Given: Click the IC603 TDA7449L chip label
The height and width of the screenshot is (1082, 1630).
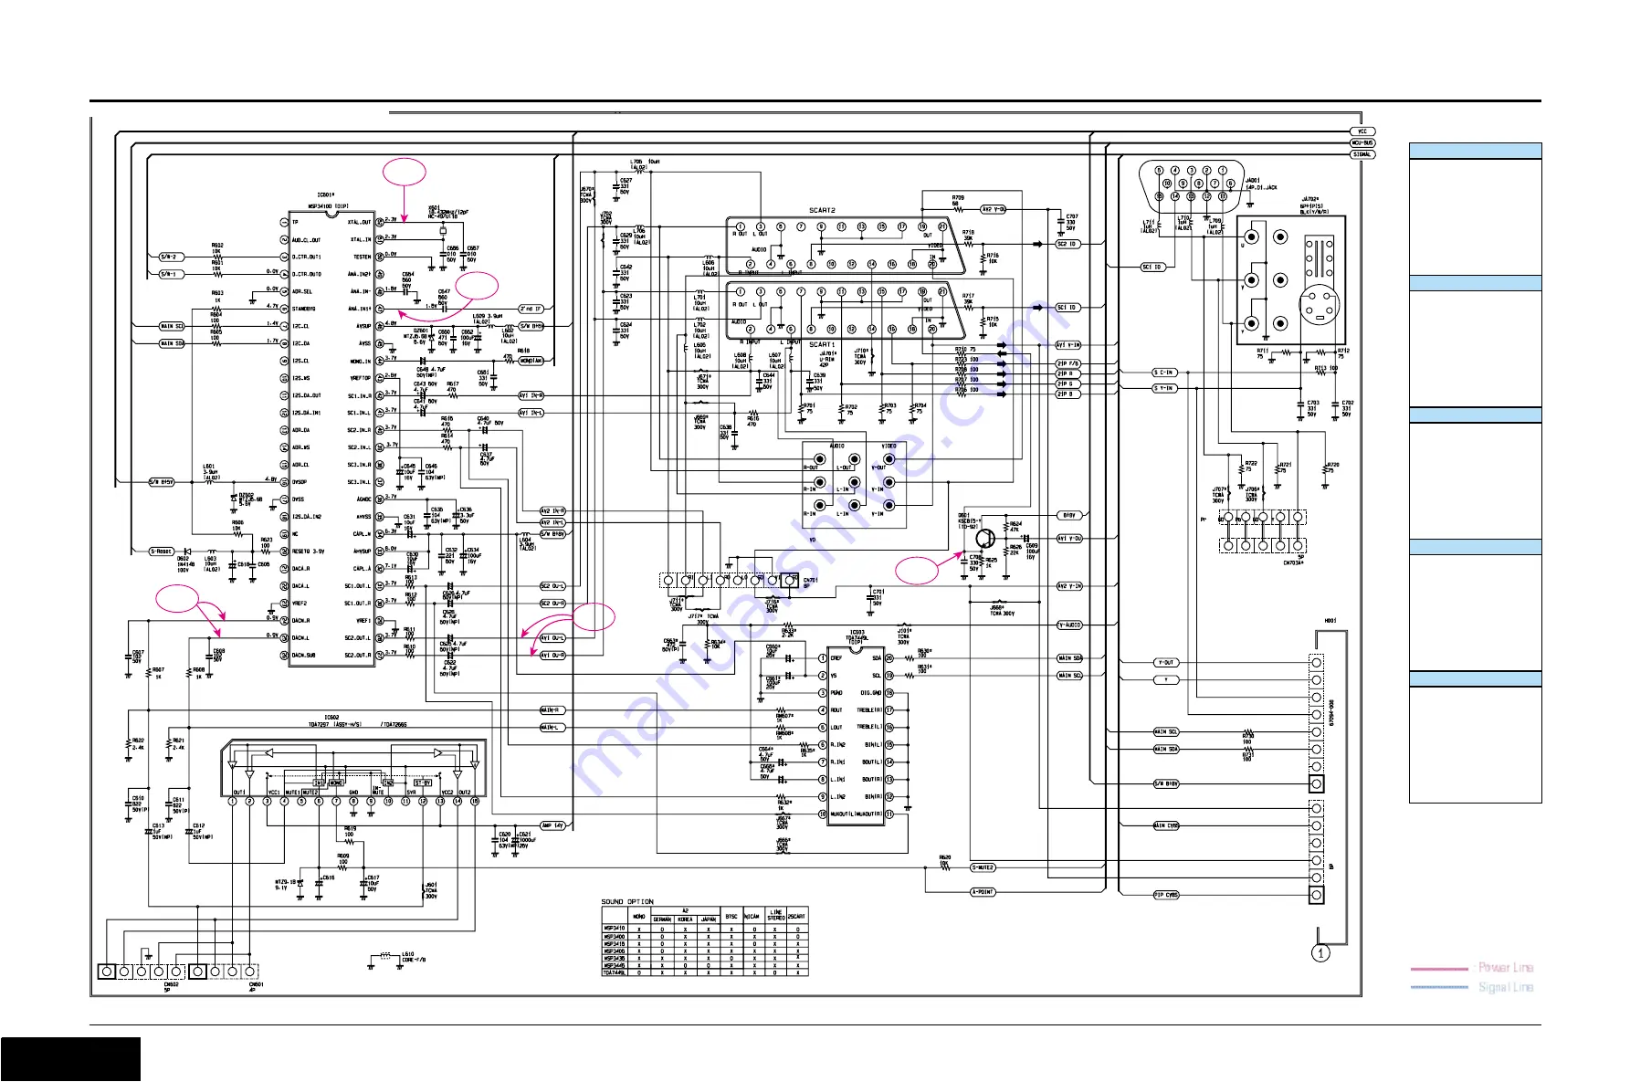Looking at the screenshot, I should (857, 636).
